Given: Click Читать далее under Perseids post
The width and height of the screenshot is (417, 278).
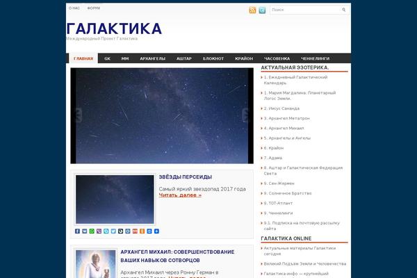Looking at the screenshot, I should point(180,195).
